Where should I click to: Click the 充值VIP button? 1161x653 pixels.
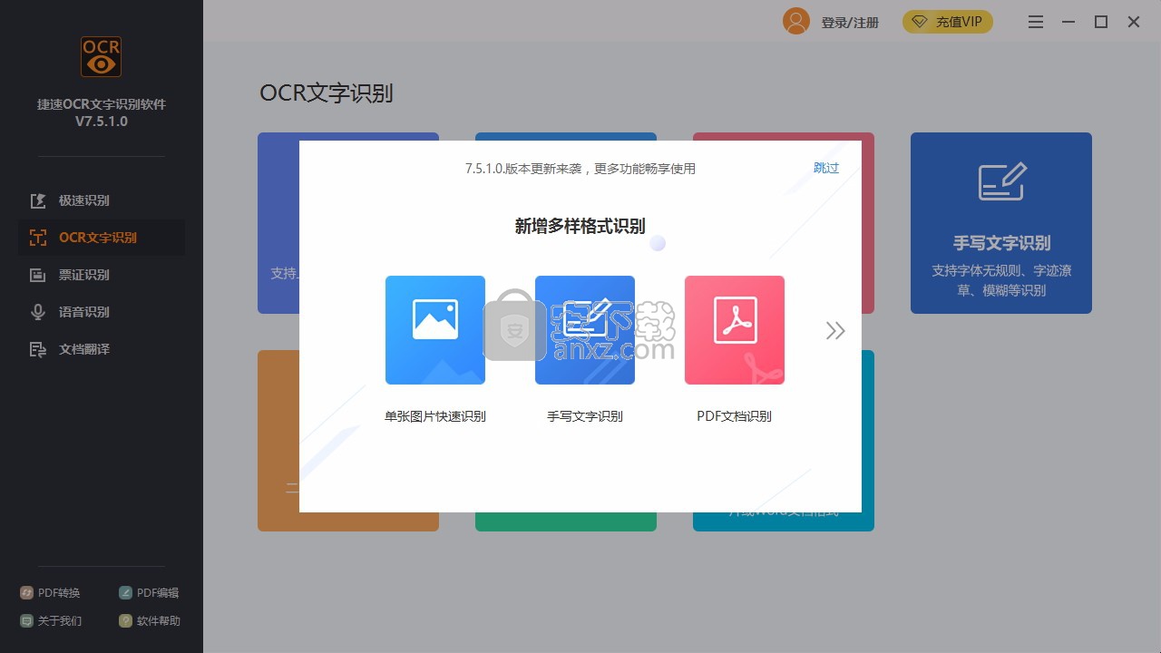(x=948, y=22)
